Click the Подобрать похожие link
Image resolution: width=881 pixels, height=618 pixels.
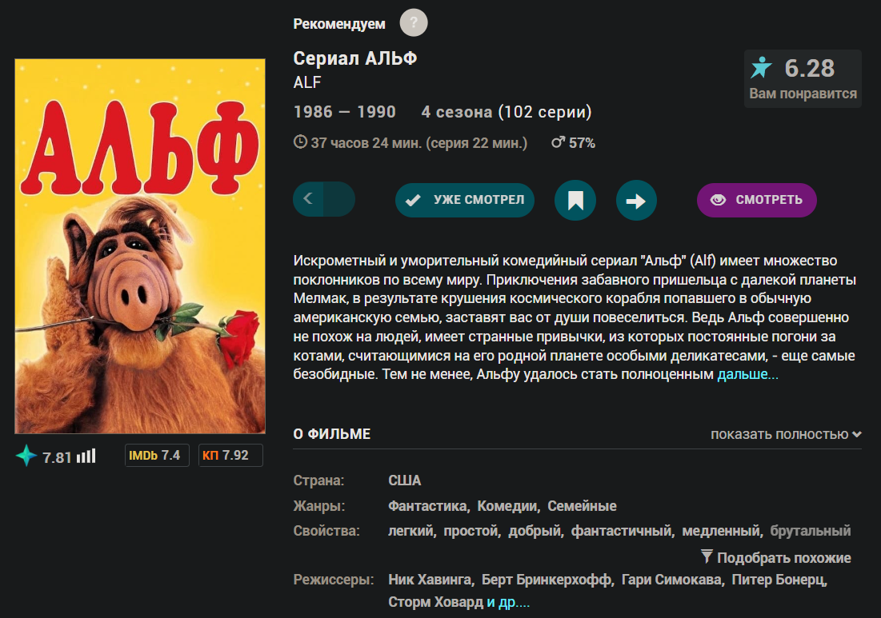point(783,558)
